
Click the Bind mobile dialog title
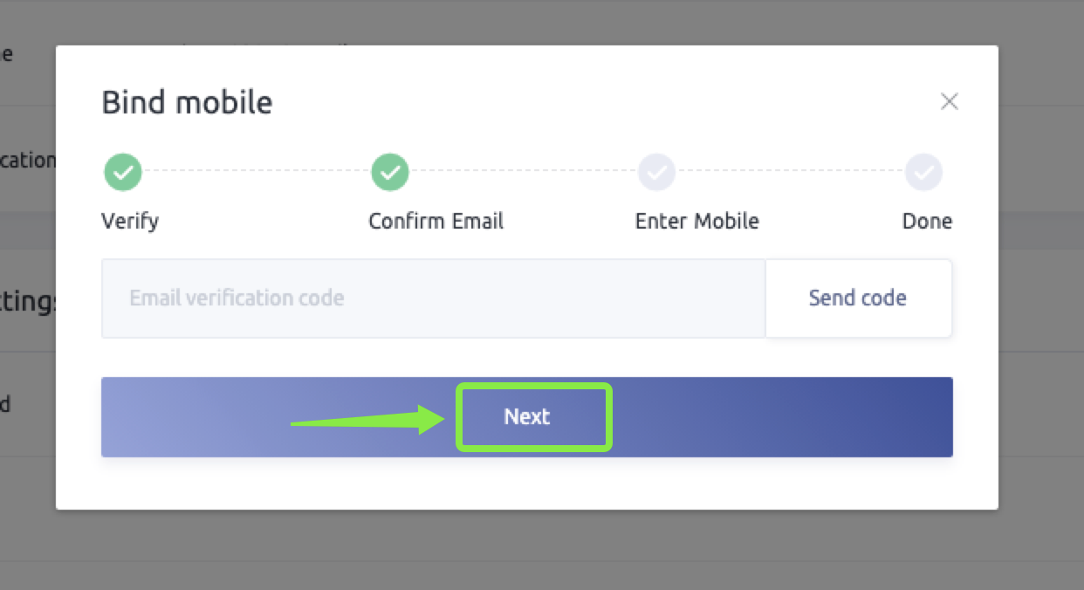[187, 102]
